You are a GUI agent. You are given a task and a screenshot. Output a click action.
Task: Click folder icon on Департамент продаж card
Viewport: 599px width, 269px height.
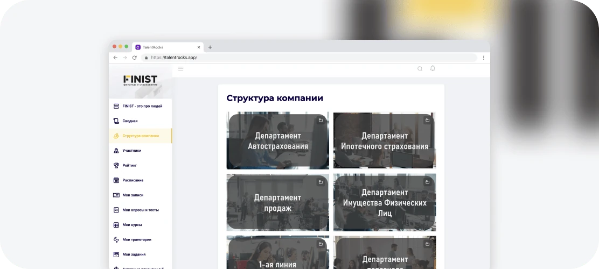click(321, 182)
